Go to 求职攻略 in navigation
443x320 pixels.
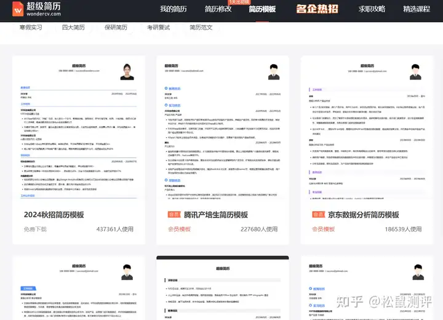coord(372,9)
